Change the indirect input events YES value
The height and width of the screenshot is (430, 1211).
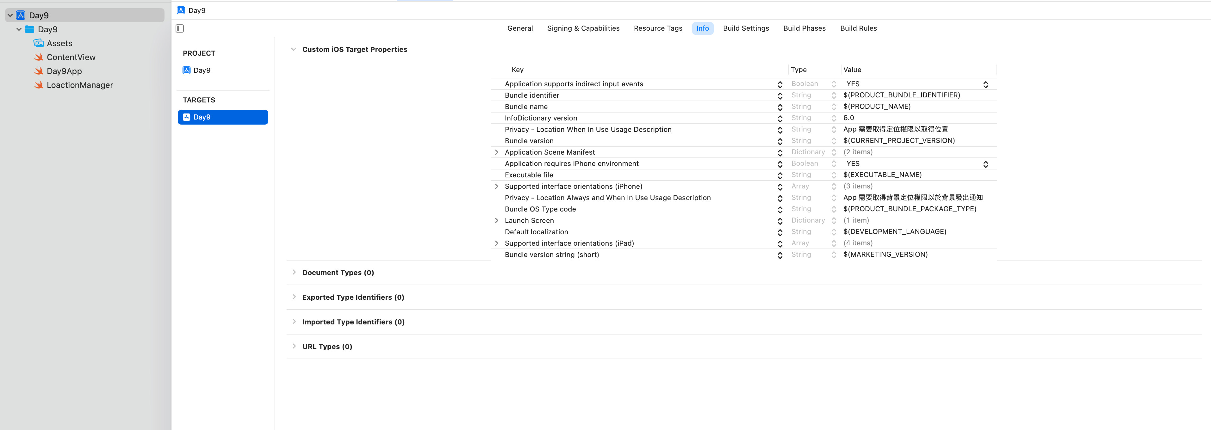(985, 85)
